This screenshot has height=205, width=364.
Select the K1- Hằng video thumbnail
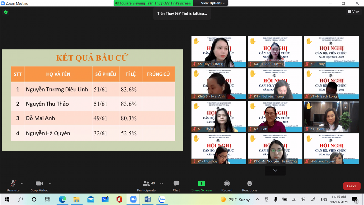click(x=331, y=116)
